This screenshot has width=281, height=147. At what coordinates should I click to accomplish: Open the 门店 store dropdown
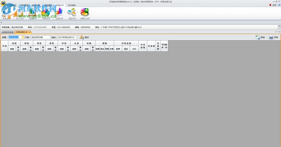tap(50, 37)
